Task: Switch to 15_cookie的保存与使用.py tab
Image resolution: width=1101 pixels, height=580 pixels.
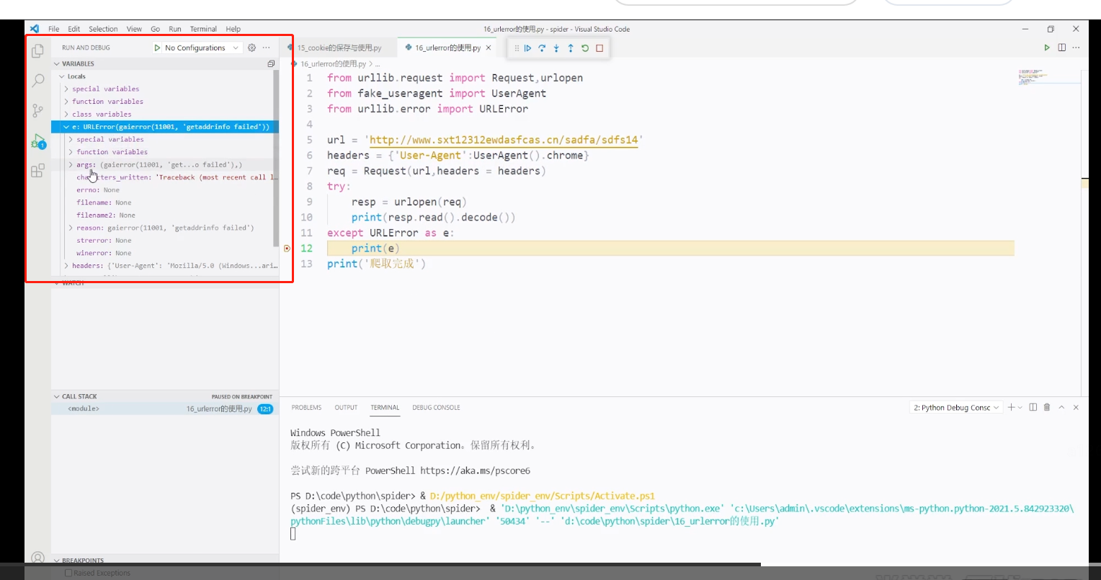Action: point(339,48)
